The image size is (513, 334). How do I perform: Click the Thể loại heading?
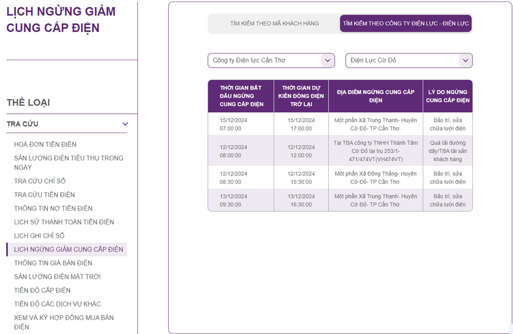click(x=29, y=103)
